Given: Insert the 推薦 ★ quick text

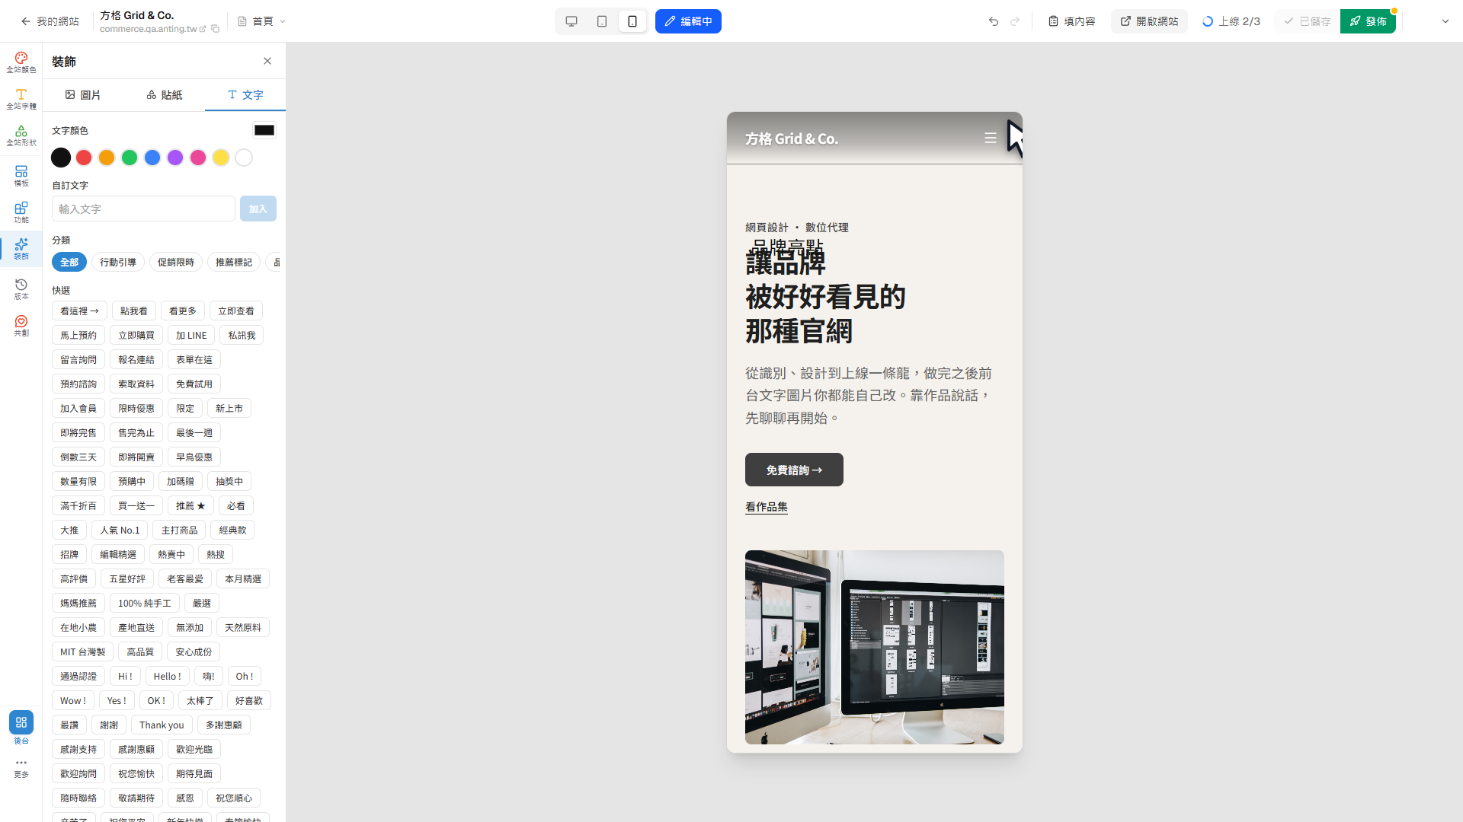Looking at the screenshot, I should tap(190, 505).
